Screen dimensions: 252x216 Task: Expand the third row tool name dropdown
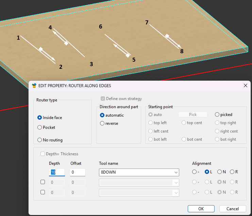175,193
